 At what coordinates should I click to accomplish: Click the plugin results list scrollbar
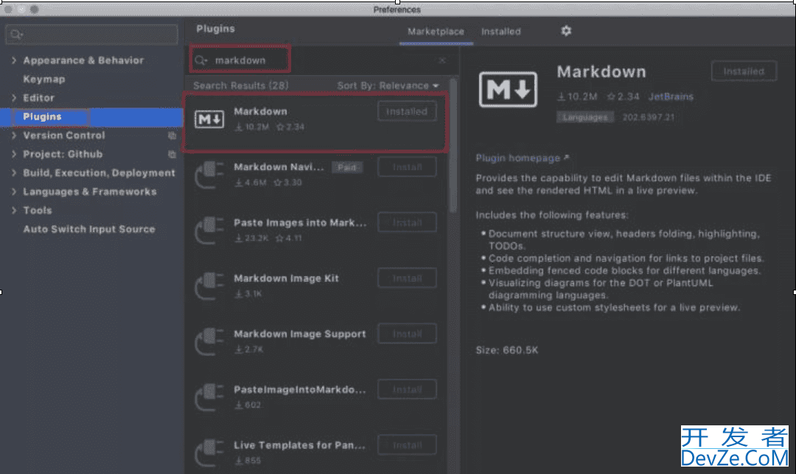pyautogui.click(x=453, y=146)
